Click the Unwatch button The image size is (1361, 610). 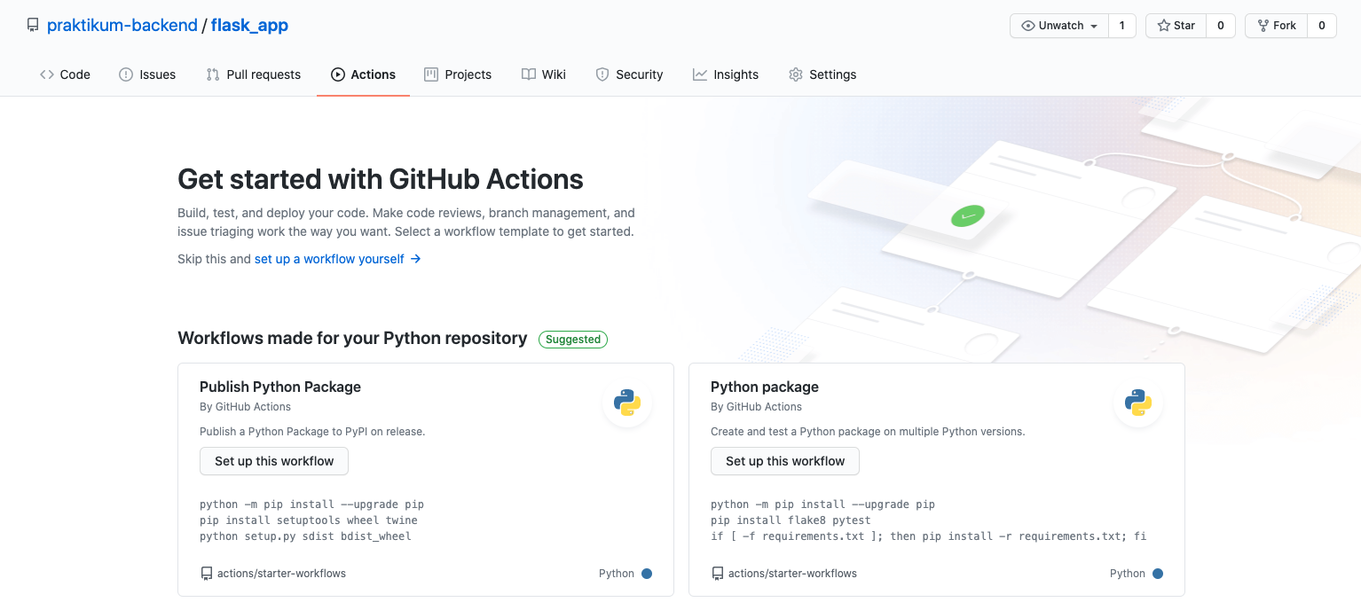1059,26
